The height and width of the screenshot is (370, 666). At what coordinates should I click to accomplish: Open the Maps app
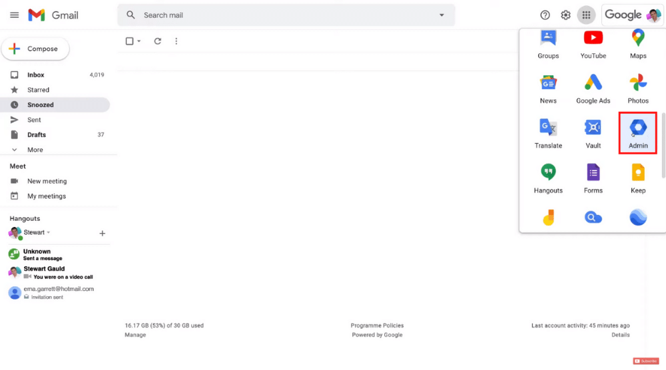pos(638,45)
